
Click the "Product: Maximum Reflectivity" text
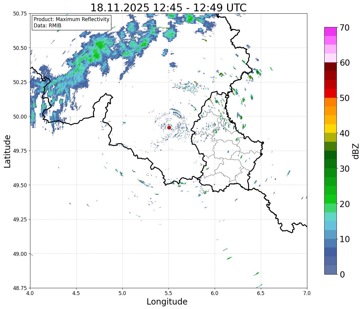[x=71, y=19]
